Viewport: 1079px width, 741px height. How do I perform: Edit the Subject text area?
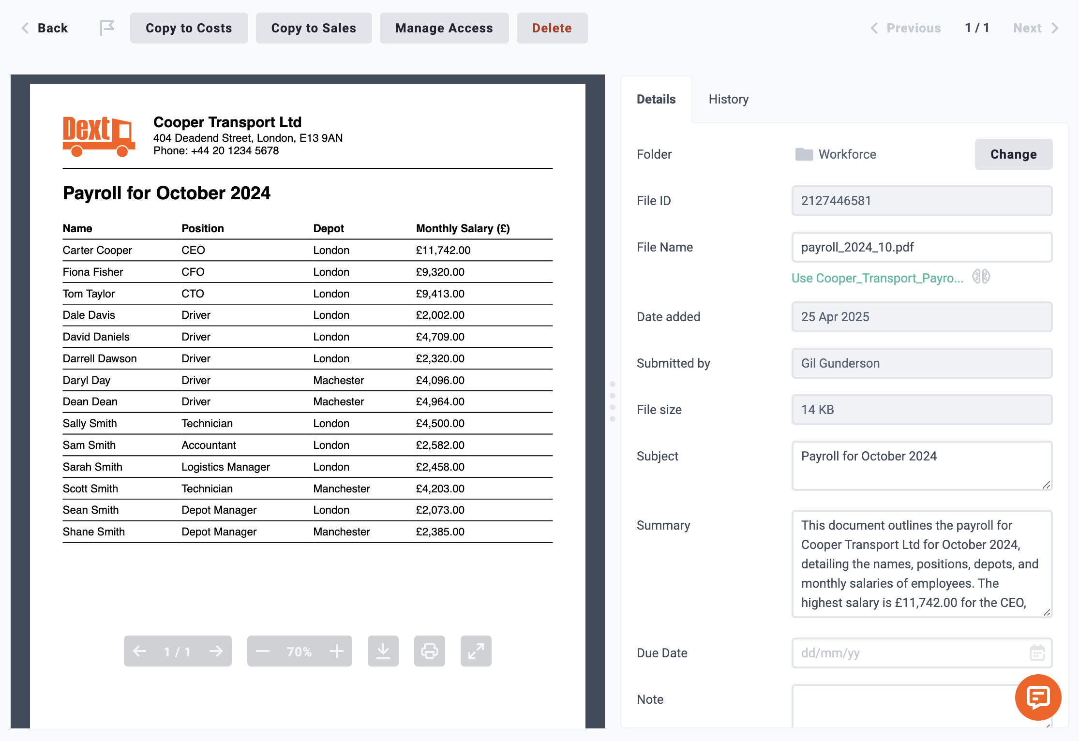point(922,466)
